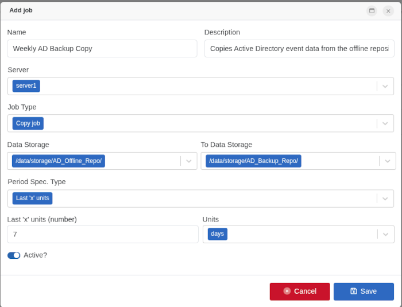
Task: Click the Last 'x' units tag
Action: [33, 199]
